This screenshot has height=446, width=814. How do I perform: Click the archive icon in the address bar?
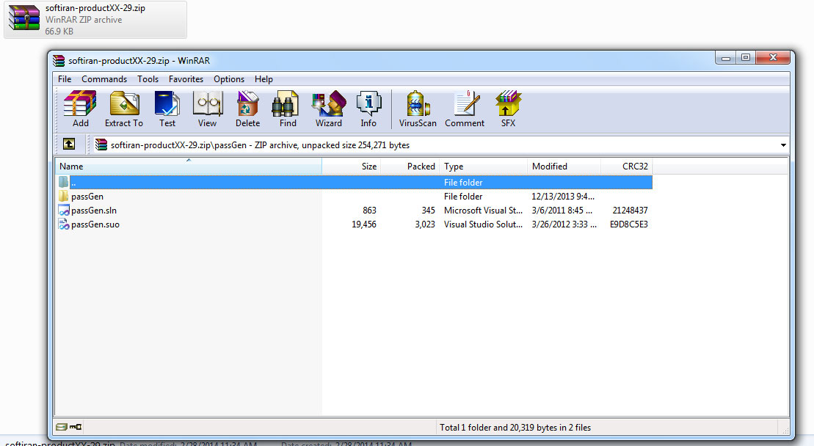[x=101, y=145]
